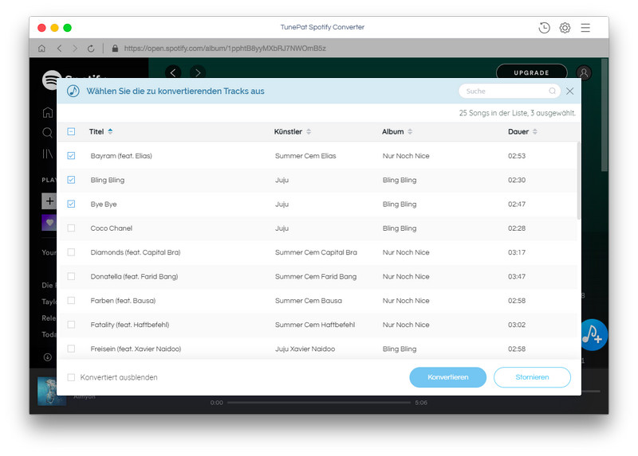This screenshot has width=638, height=456.
Task: Check Freisein (feat. Xavier Naidoo) track
Action: [x=71, y=349]
